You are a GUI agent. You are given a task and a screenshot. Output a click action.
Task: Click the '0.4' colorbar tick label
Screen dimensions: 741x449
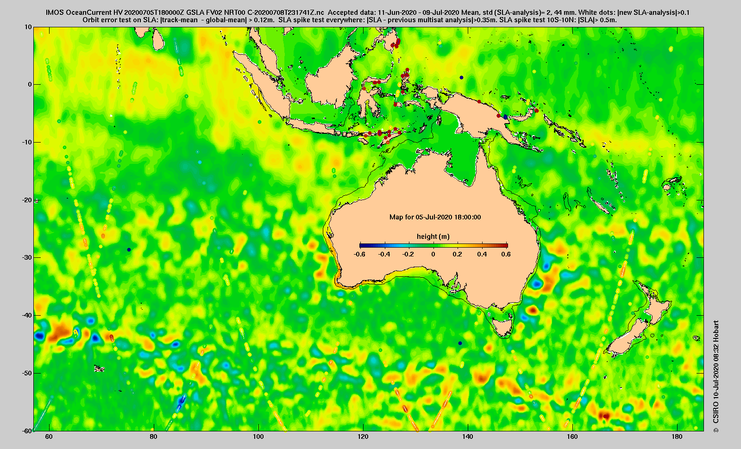[x=482, y=254]
